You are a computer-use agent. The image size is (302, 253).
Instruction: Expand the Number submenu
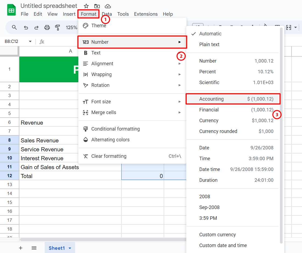pos(132,42)
